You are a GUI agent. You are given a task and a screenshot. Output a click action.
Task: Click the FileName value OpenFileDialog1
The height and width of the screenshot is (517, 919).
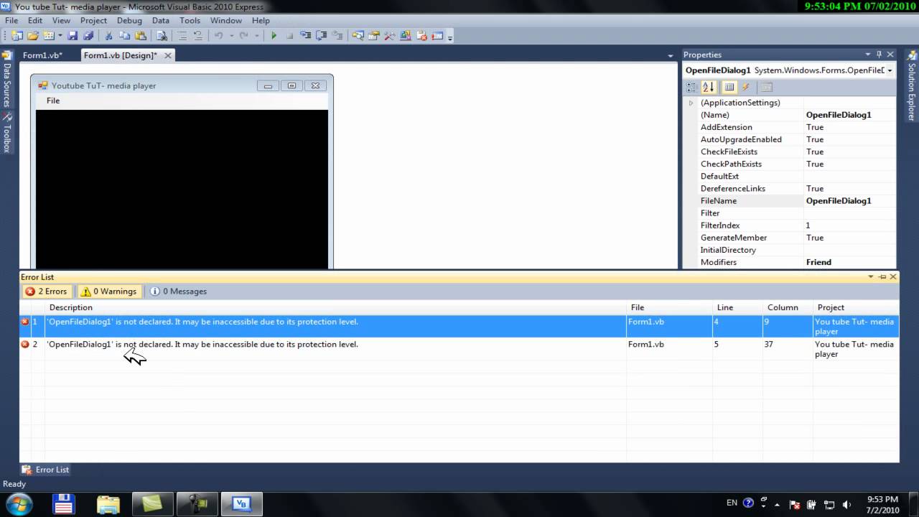coord(839,201)
